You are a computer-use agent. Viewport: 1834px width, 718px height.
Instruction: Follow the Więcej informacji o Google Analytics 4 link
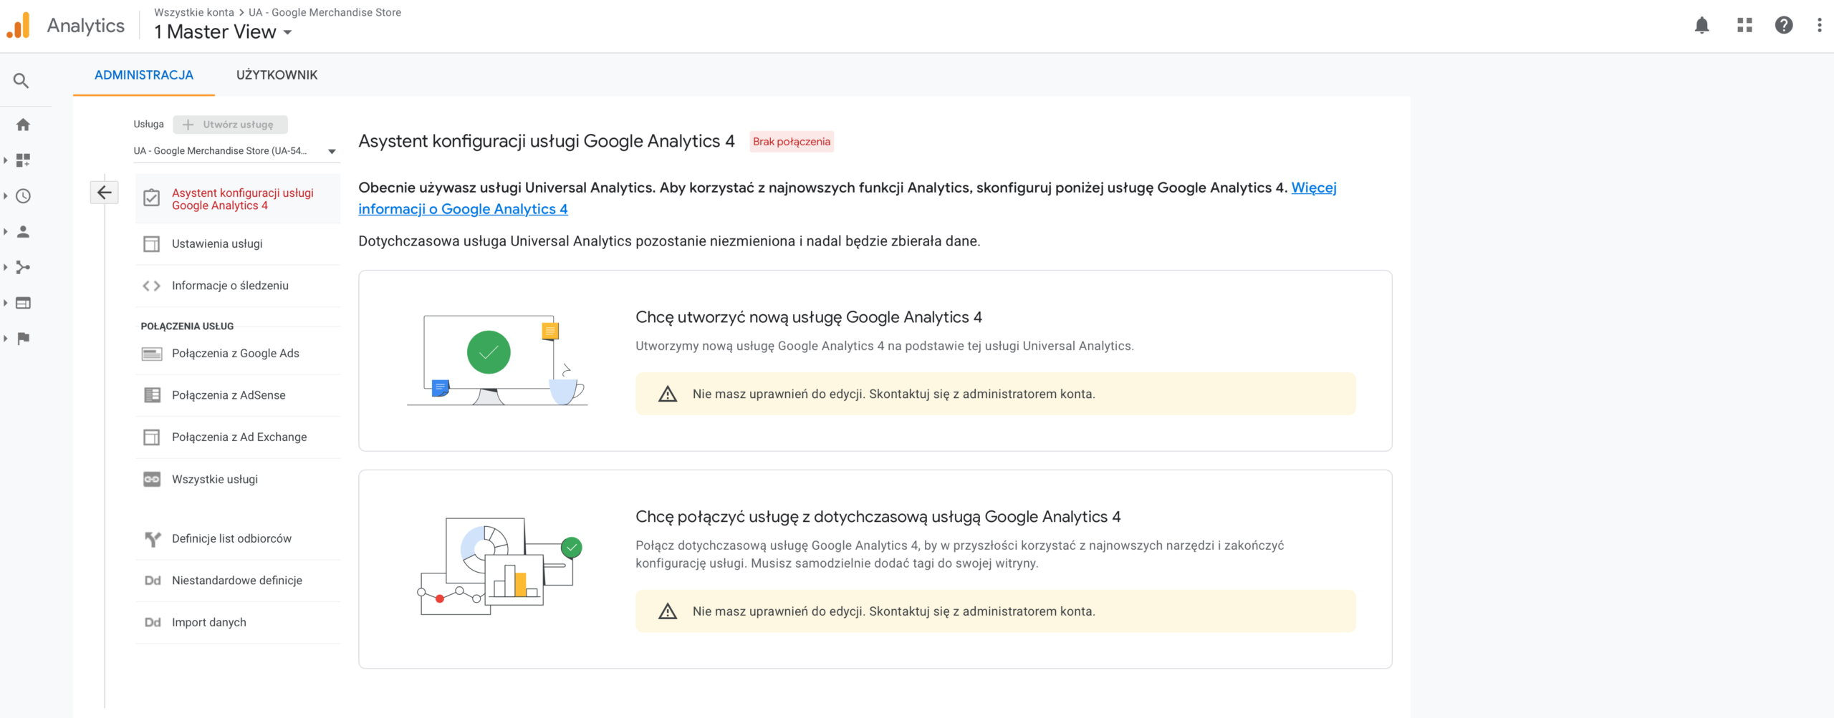tap(463, 209)
